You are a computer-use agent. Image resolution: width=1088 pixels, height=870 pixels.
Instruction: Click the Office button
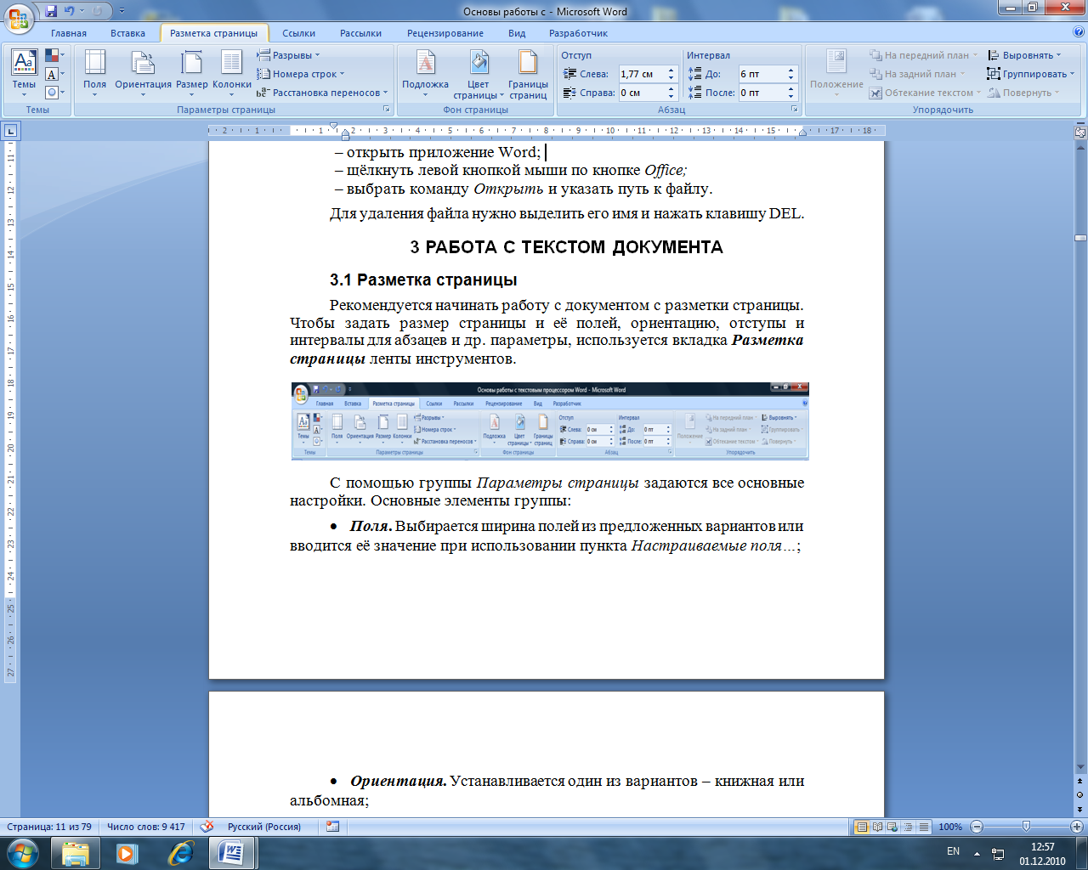pos(19,17)
